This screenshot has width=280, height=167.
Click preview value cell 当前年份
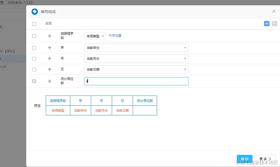click(81, 110)
